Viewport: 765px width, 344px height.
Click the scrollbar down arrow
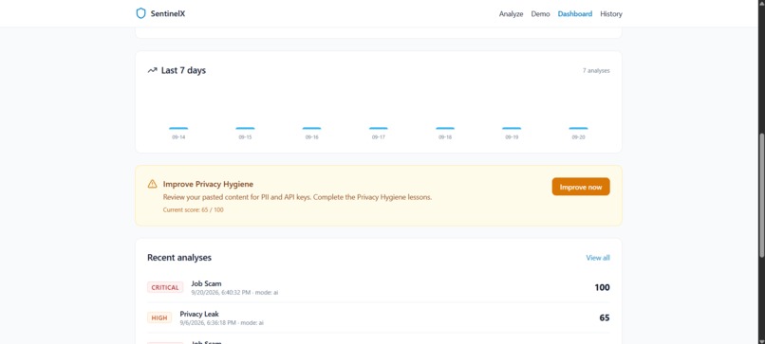pyautogui.click(x=761, y=340)
